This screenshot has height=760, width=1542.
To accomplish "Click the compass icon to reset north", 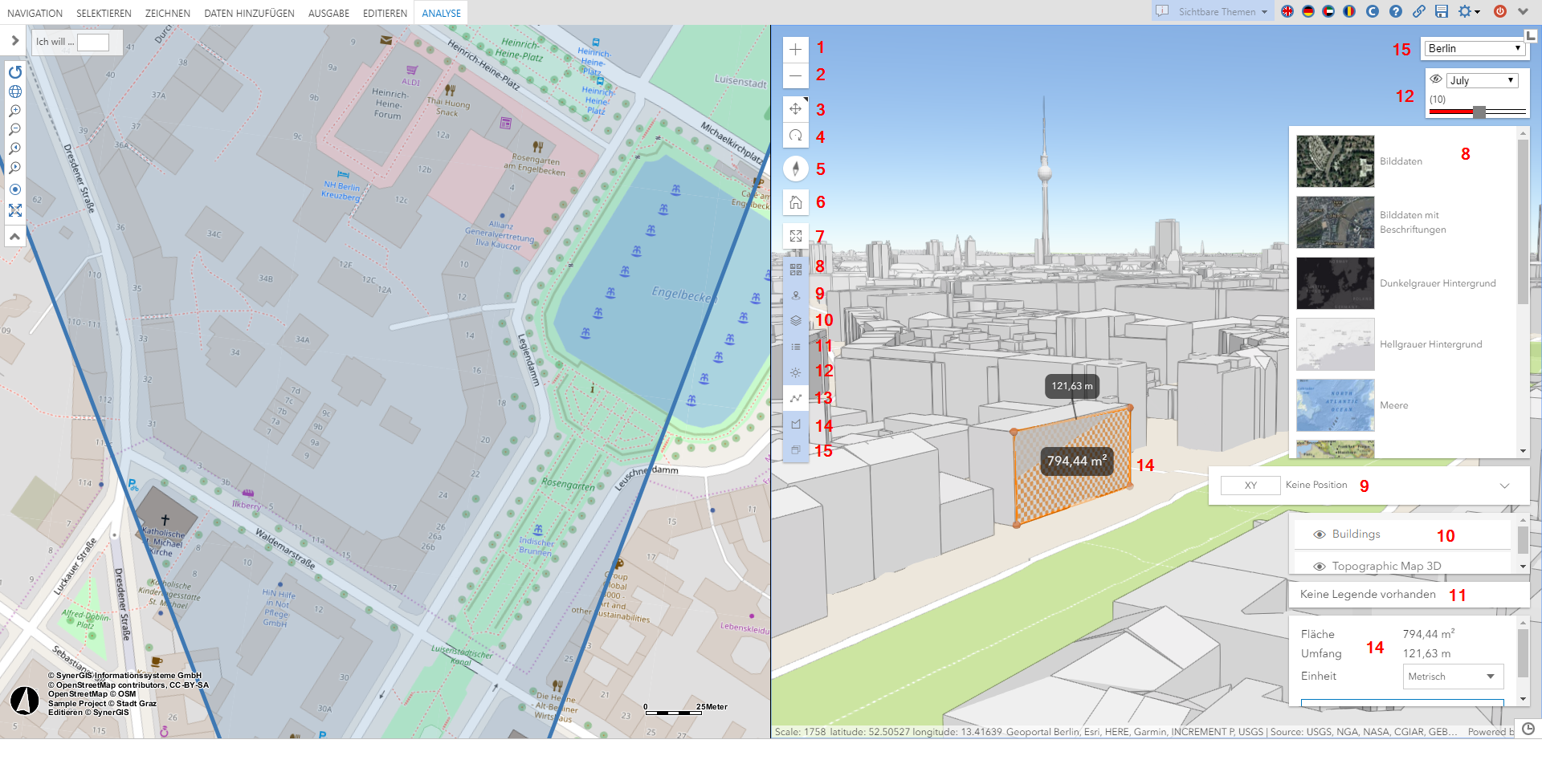I will tap(795, 136).
